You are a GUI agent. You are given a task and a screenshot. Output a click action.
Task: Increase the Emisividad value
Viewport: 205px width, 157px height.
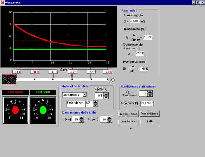pos(95,102)
